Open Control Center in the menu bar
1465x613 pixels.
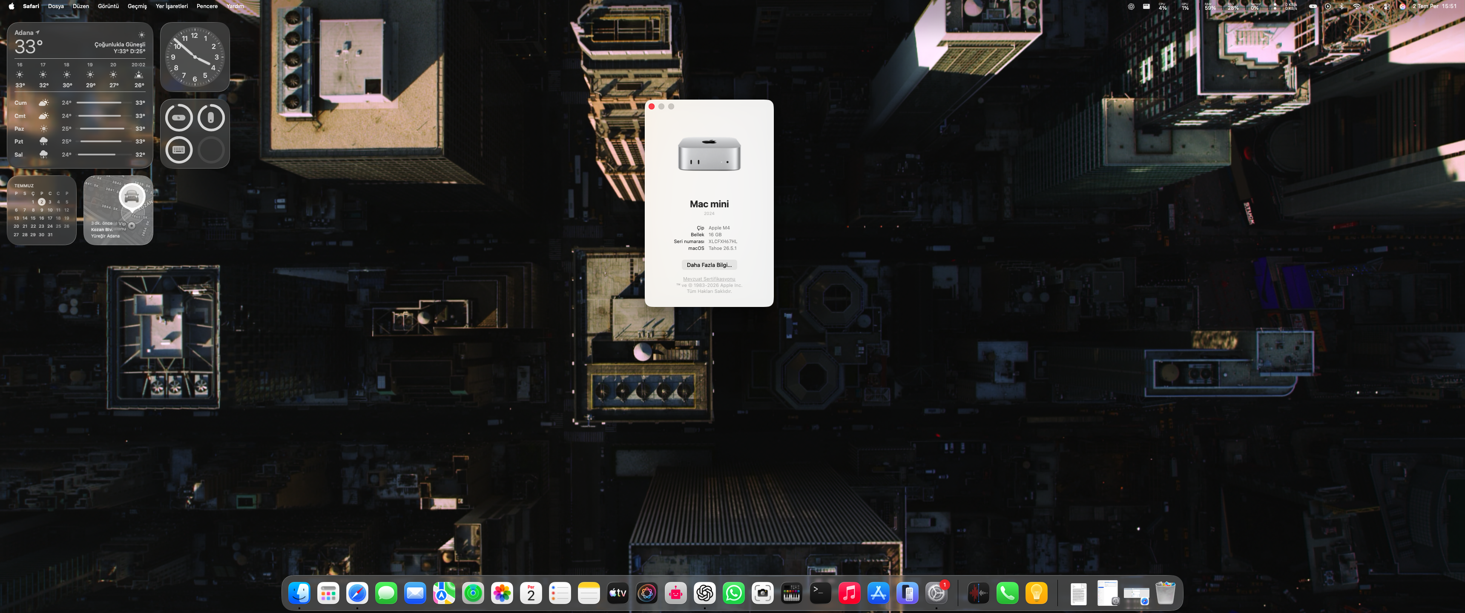[x=1387, y=6]
